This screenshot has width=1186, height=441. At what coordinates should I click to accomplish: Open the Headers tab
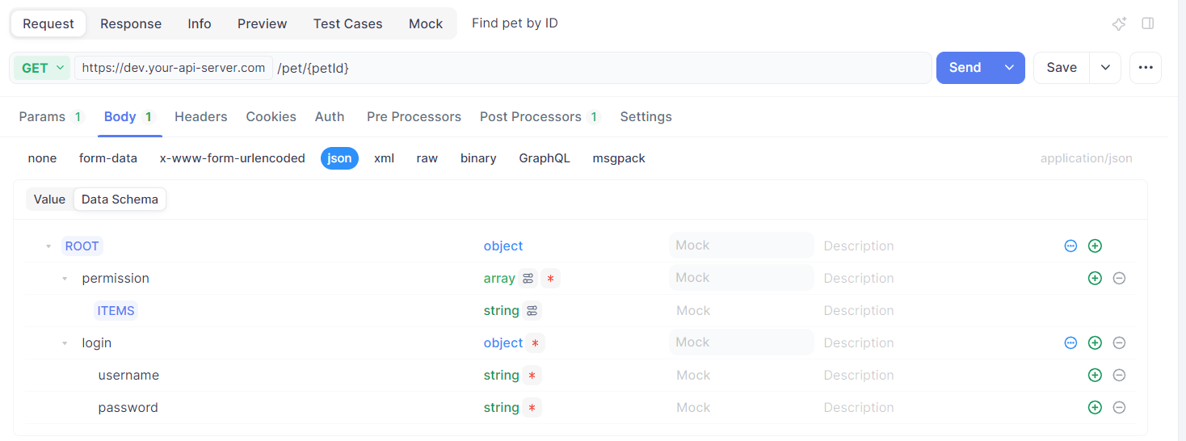point(201,116)
